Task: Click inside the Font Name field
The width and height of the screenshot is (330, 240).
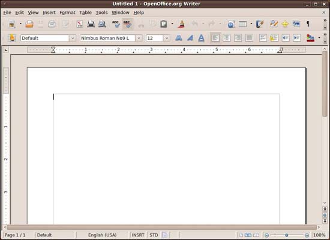Action: pyautogui.click(x=107, y=38)
